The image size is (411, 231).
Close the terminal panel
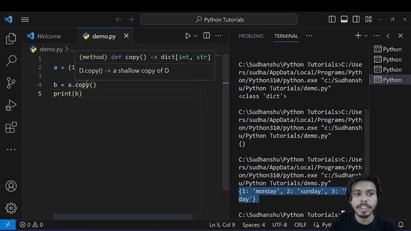tap(400, 36)
